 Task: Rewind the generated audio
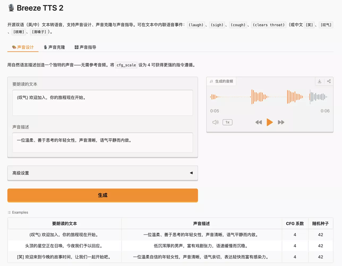point(258,122)
